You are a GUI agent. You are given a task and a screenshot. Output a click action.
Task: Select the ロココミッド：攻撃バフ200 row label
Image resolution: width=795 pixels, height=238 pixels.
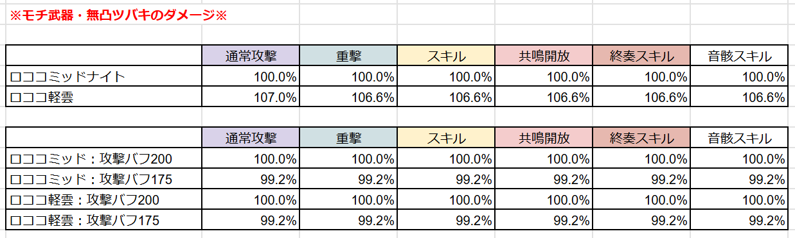click(x=103, y=158)
